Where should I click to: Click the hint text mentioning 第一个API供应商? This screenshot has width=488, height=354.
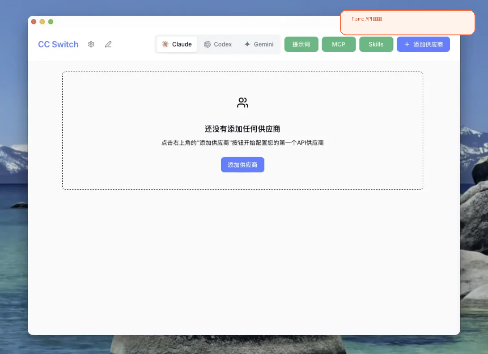[x=242, y=143]
